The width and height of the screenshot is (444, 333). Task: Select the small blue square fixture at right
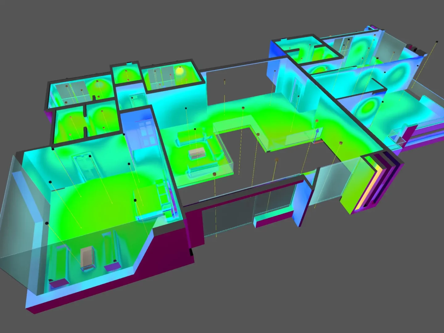click(x=395, y=136)
